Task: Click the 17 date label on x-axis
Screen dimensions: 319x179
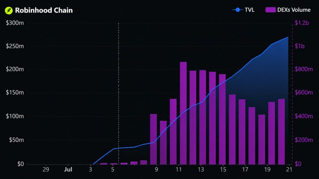Action: coord(245,170)
